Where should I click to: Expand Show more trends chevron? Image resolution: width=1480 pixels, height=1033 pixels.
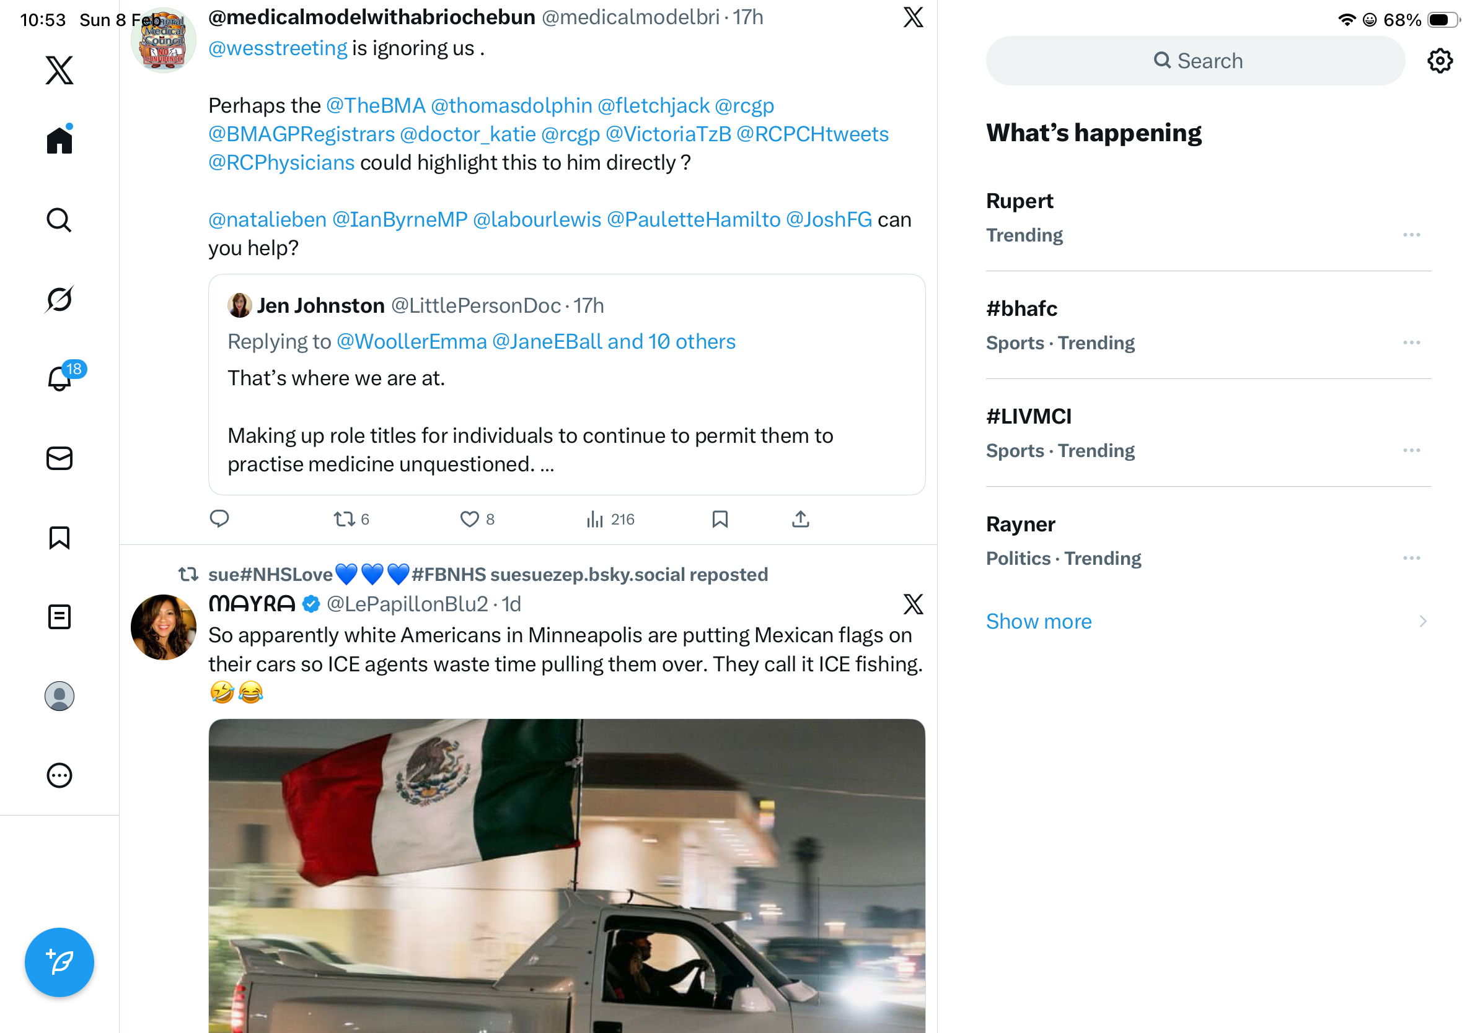click(1422, 622)
